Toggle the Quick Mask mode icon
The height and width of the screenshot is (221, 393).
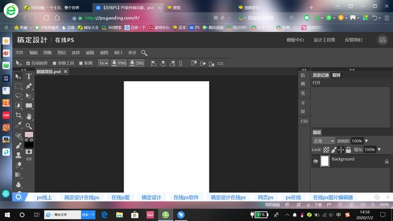[29, 152]
